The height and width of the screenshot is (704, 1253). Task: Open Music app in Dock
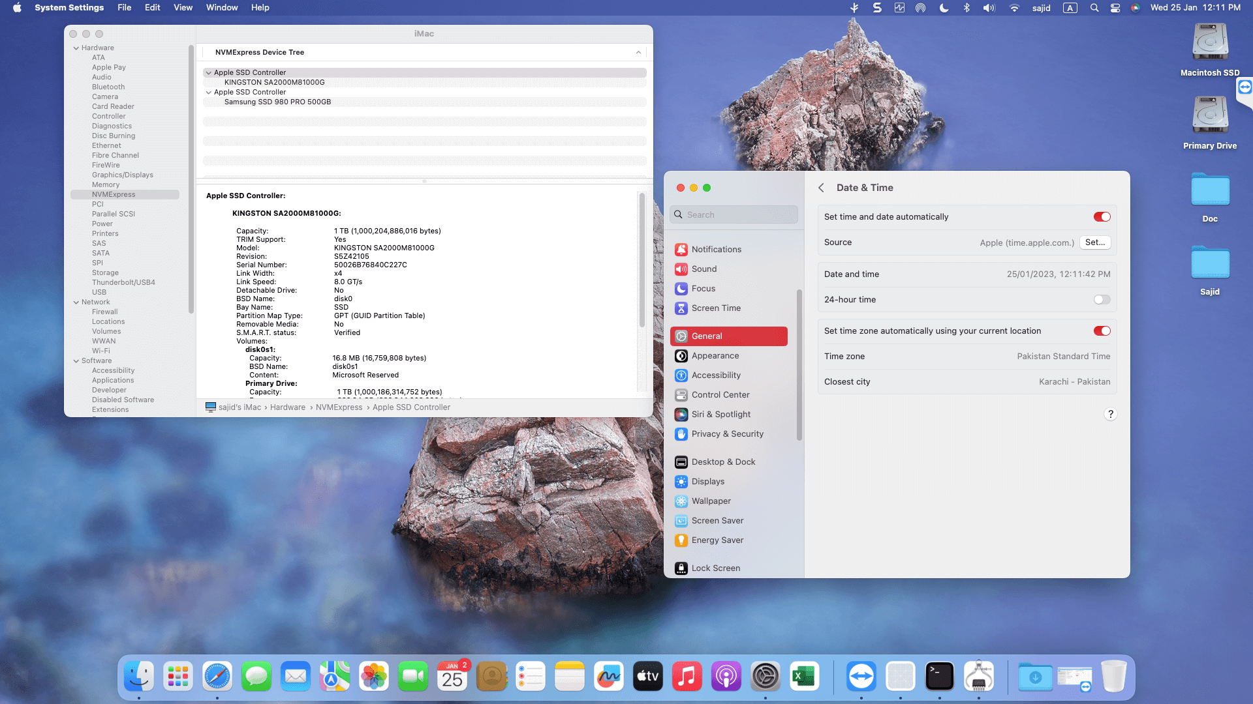click(x=687, y=676)
